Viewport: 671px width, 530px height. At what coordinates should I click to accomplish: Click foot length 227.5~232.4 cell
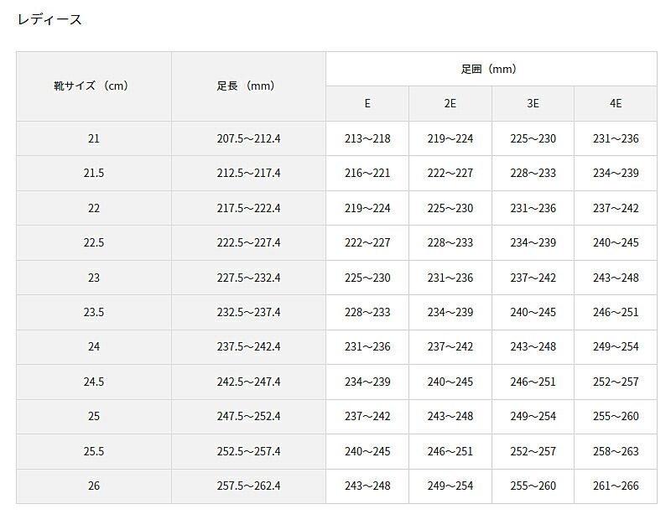point(248,278)
